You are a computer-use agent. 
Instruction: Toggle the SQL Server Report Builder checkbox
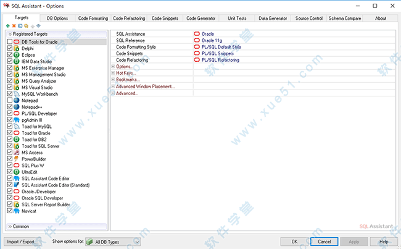(x=10, y=204)
